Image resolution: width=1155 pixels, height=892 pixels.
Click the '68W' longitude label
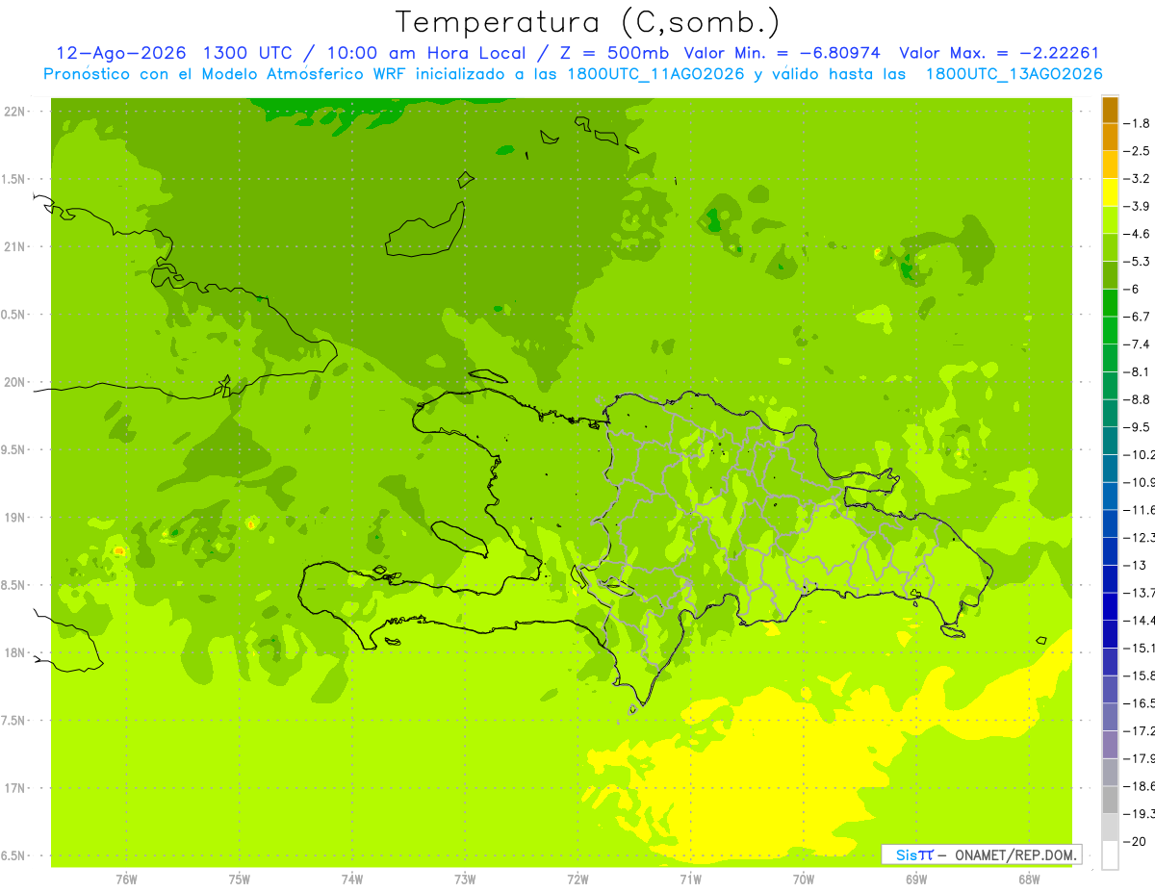(1029, 879)
